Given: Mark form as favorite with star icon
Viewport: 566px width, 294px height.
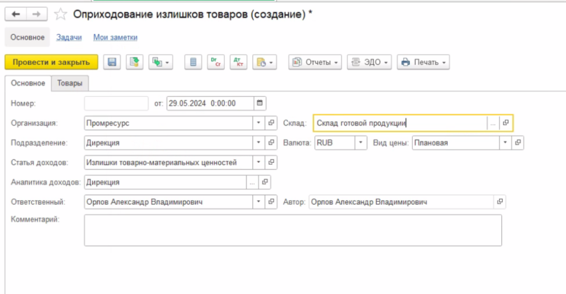Looking at the screenshot, I should coord(62,15).
